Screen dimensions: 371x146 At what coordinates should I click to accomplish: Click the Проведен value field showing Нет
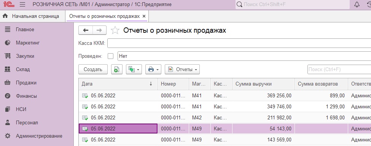[244, 56]
